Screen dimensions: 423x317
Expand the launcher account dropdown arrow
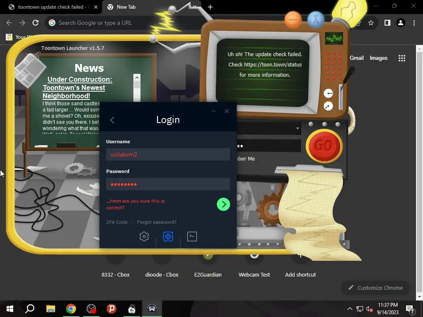[297, 128]
